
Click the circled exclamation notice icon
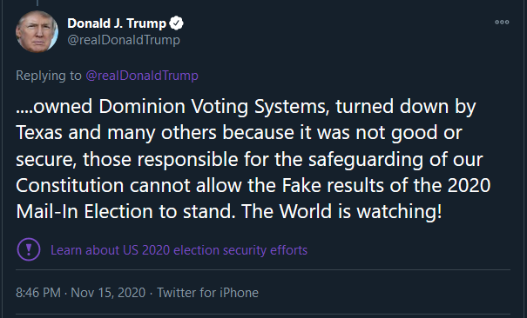(x=29, y=249)
